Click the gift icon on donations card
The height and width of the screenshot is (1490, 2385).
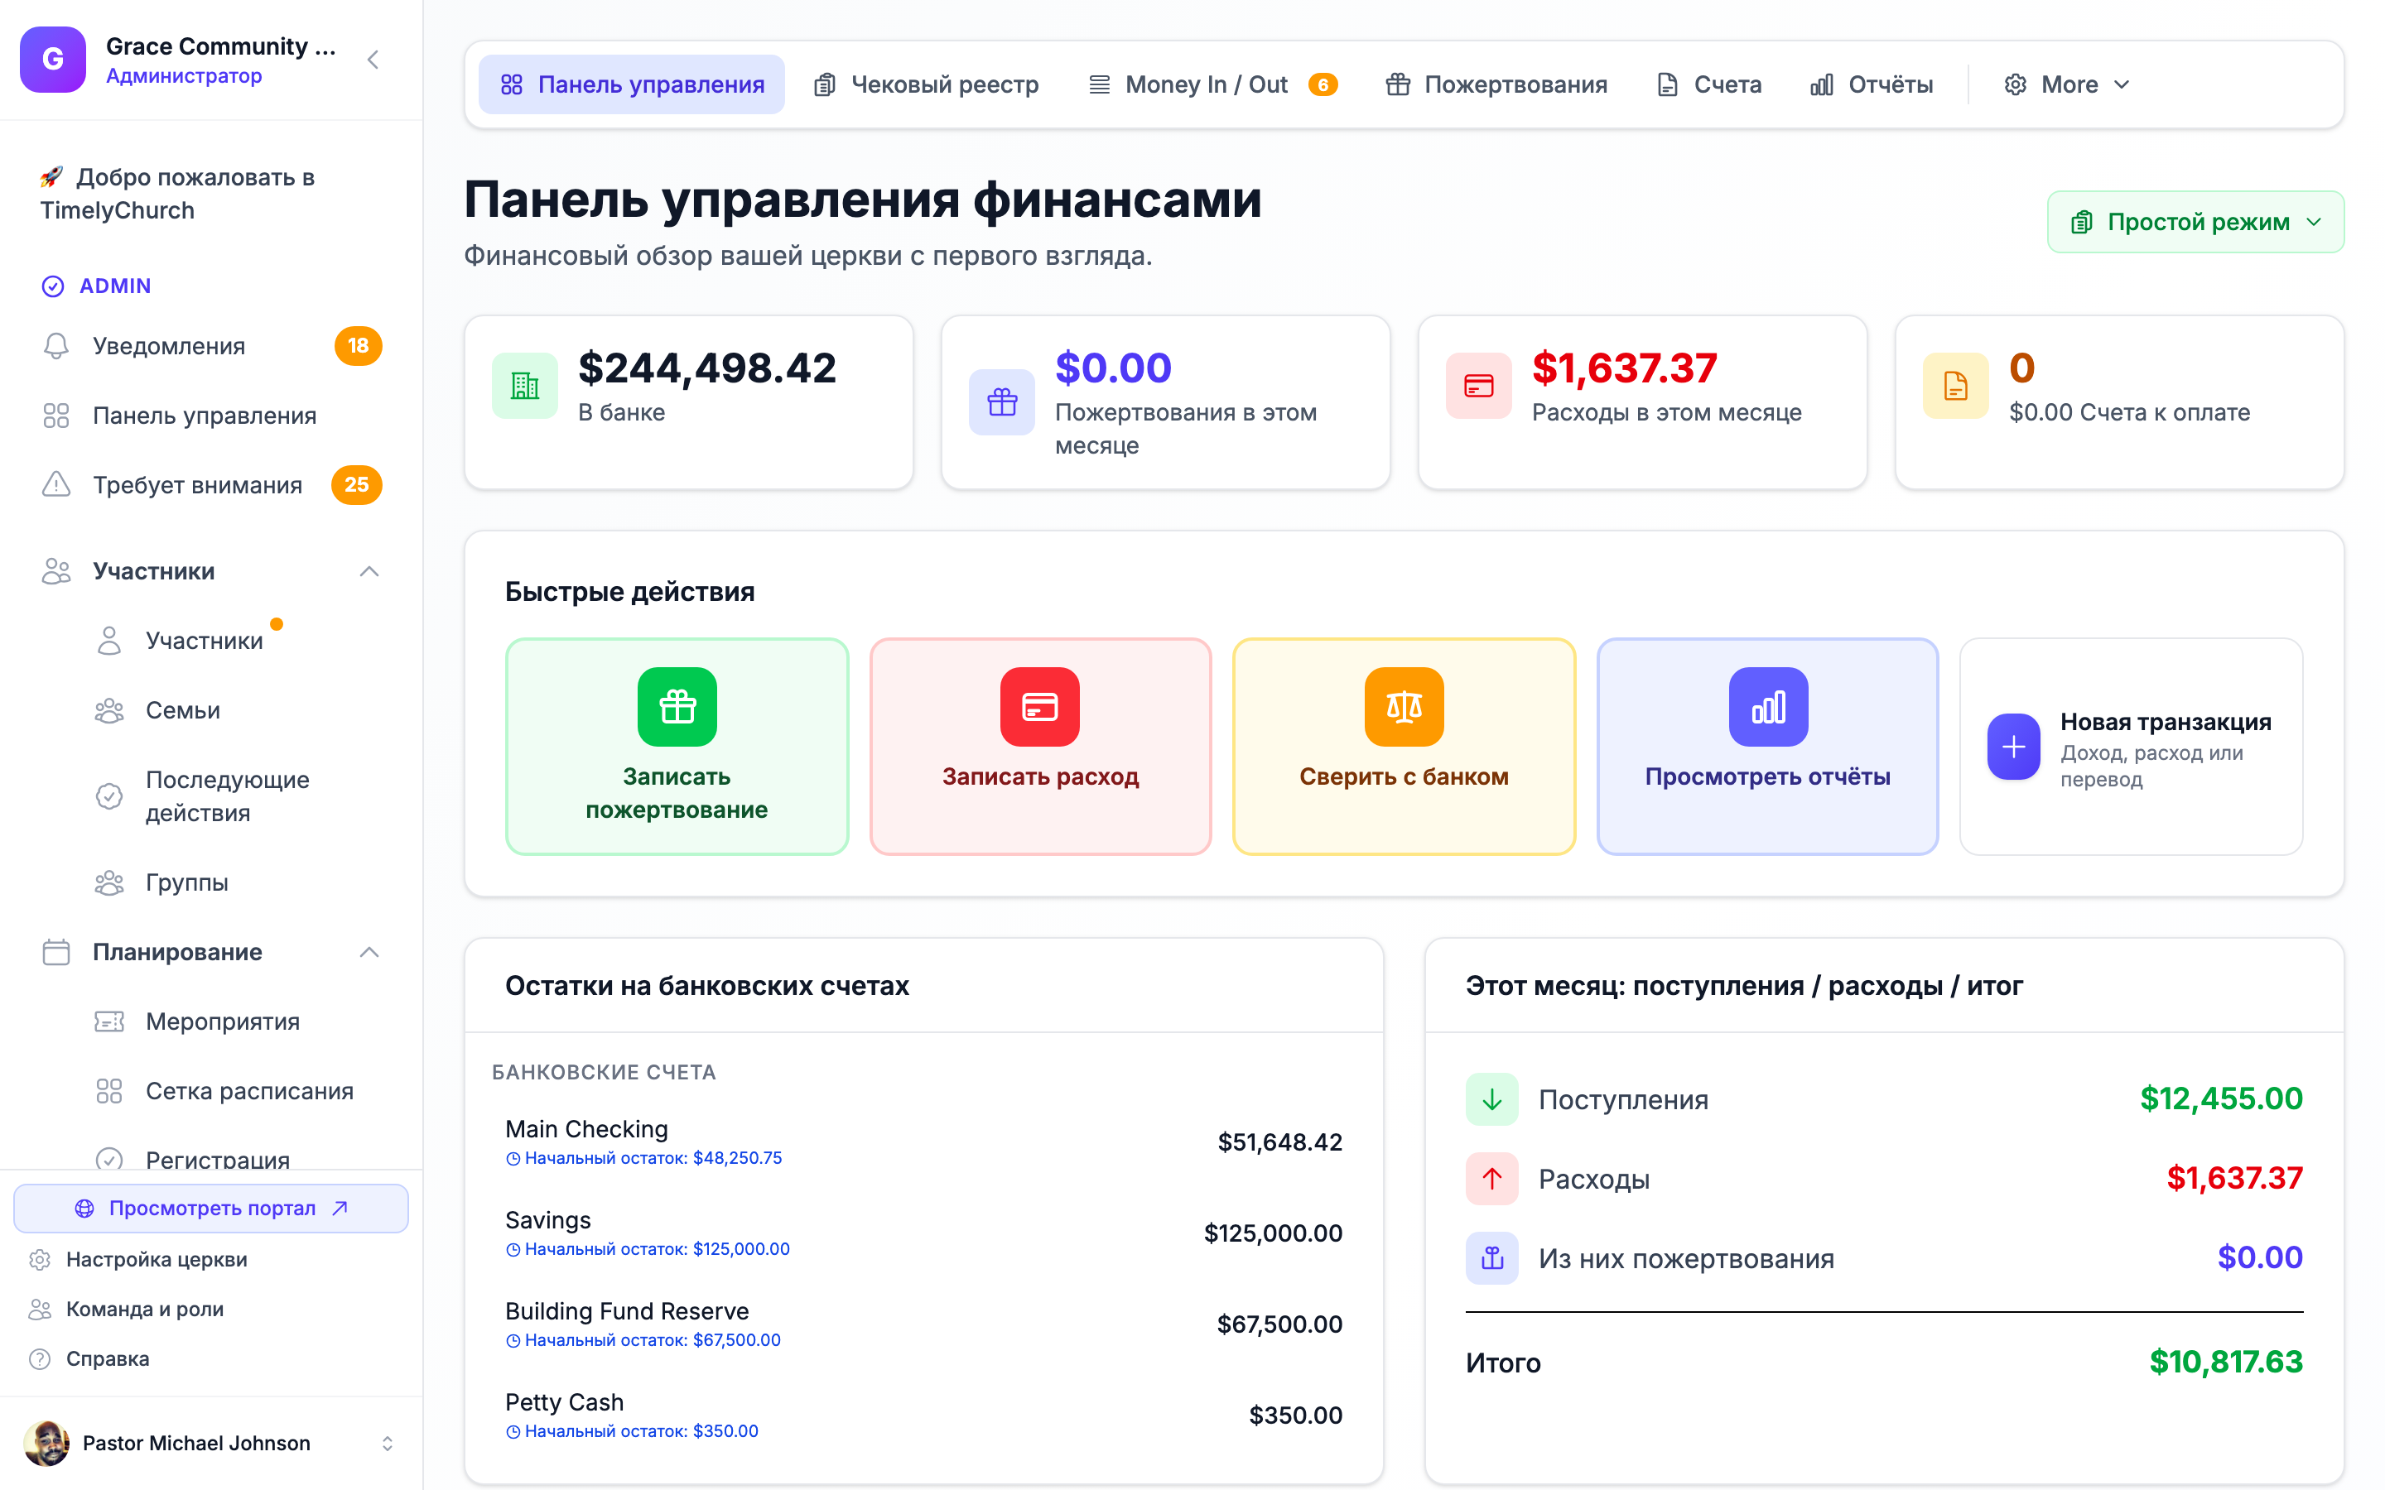(x=1001, y=402)
